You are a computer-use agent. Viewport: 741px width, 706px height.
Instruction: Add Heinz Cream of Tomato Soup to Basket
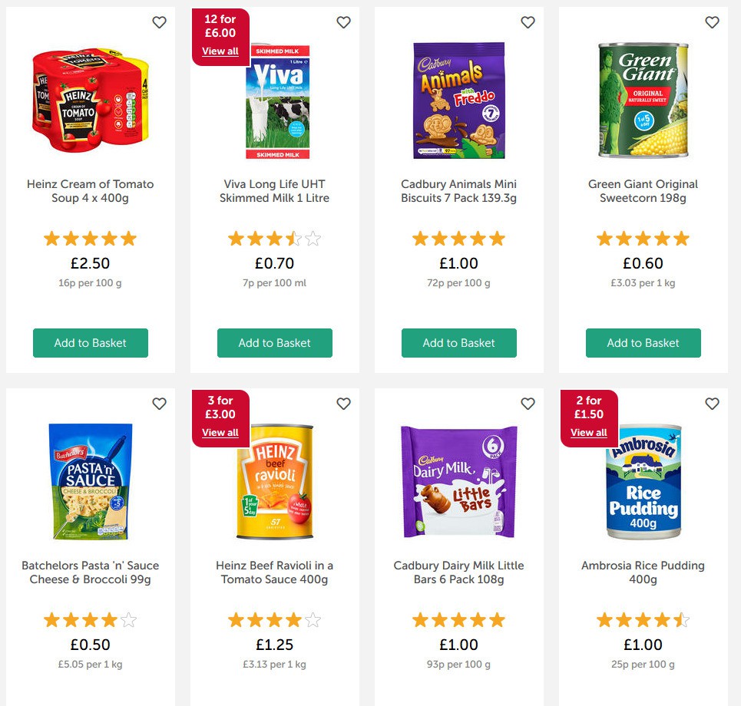click(90, 343)
